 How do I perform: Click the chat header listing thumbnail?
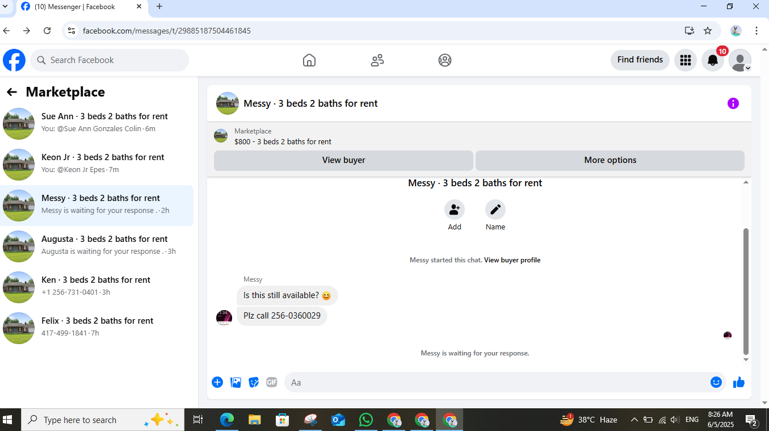pyautogui.click(x=228, y=103)
